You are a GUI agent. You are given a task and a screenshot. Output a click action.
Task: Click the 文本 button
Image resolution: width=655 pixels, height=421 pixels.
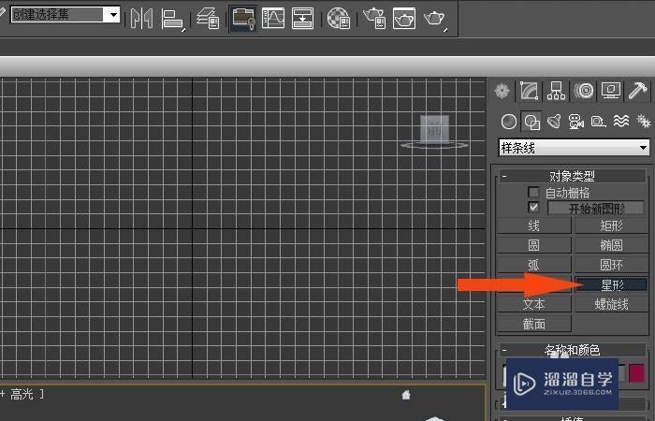tap(534, 304)
